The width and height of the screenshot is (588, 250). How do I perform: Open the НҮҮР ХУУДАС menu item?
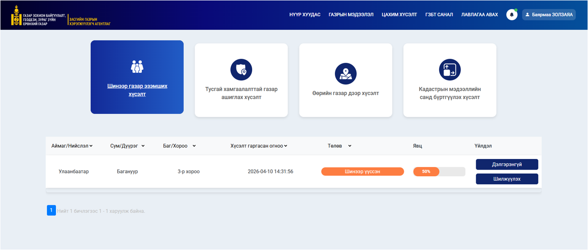305,15
